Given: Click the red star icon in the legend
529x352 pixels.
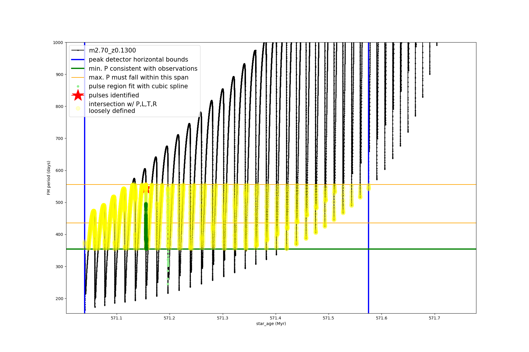Looking at the screenshot, I should (78, 95).
